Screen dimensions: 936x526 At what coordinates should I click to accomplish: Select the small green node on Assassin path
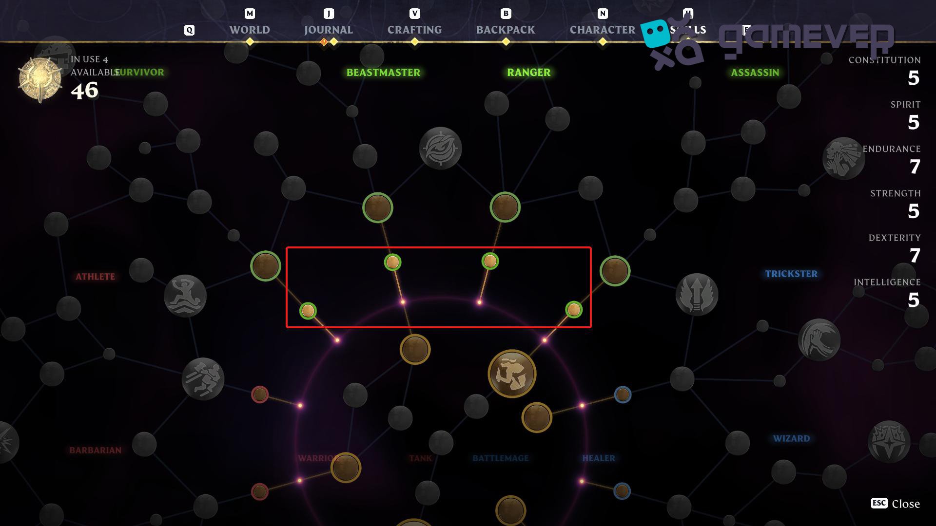[574, 309]
